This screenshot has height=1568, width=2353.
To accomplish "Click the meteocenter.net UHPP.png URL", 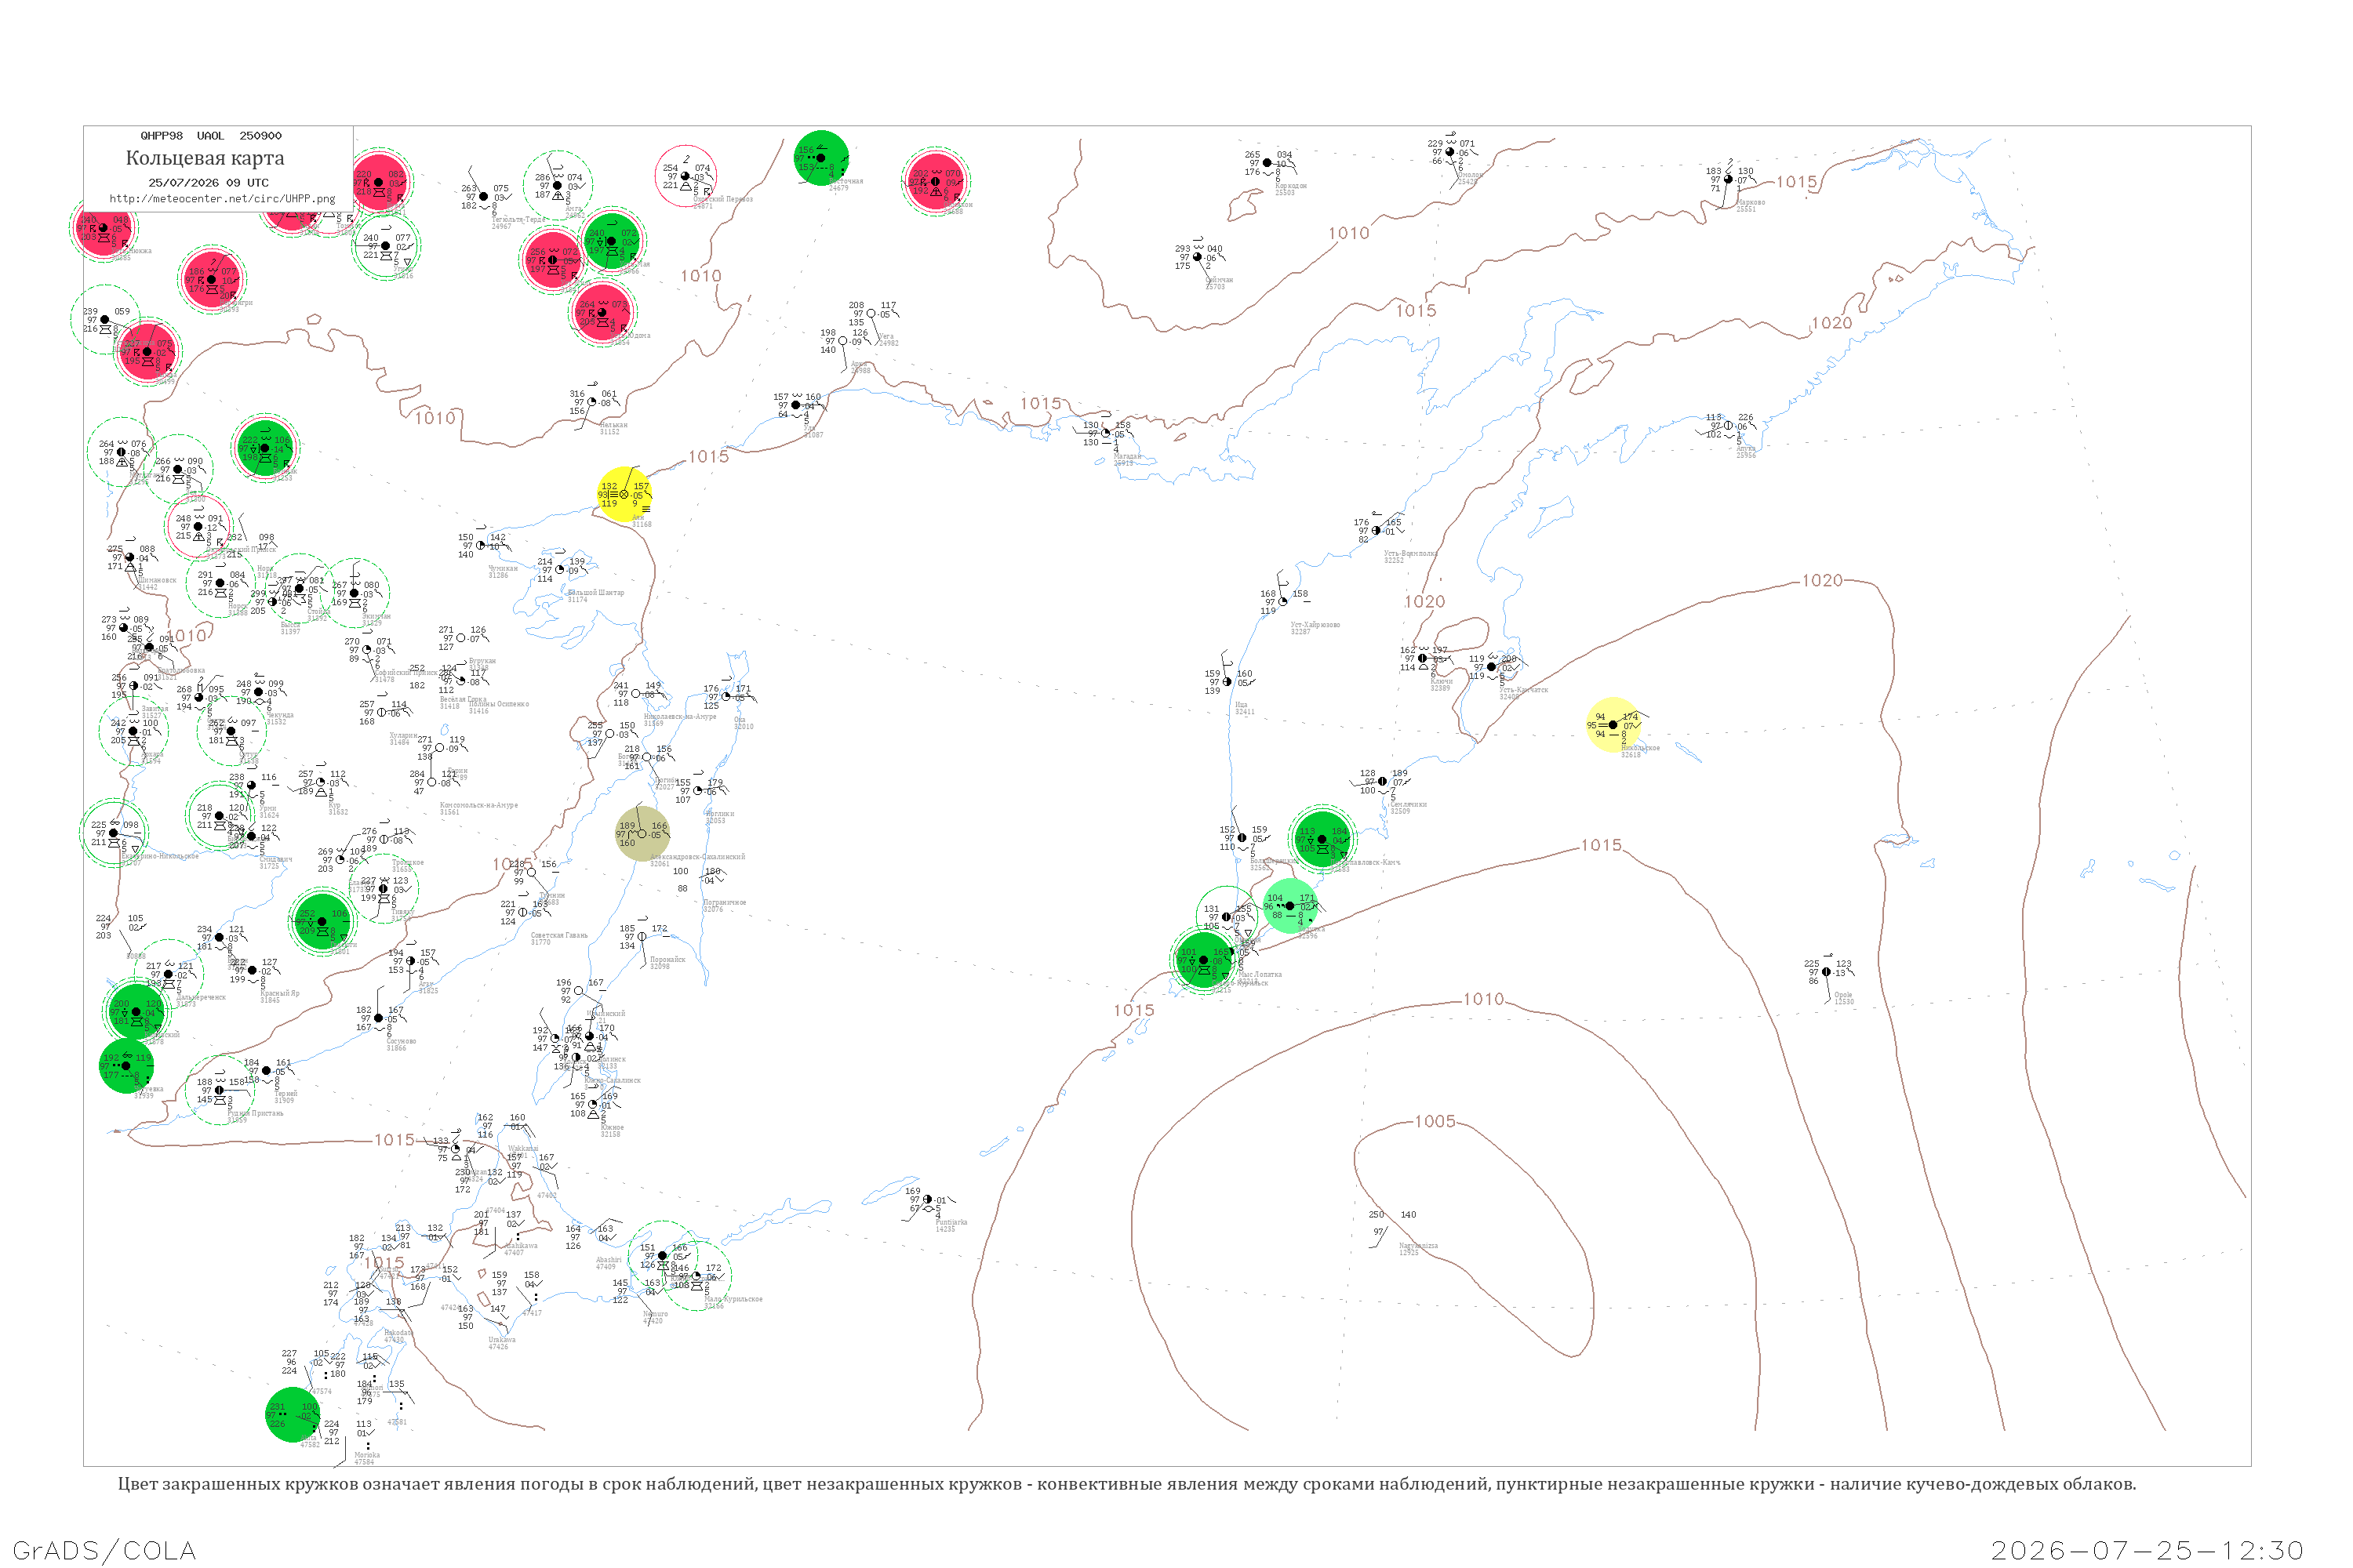I will [x=222, y=199].
